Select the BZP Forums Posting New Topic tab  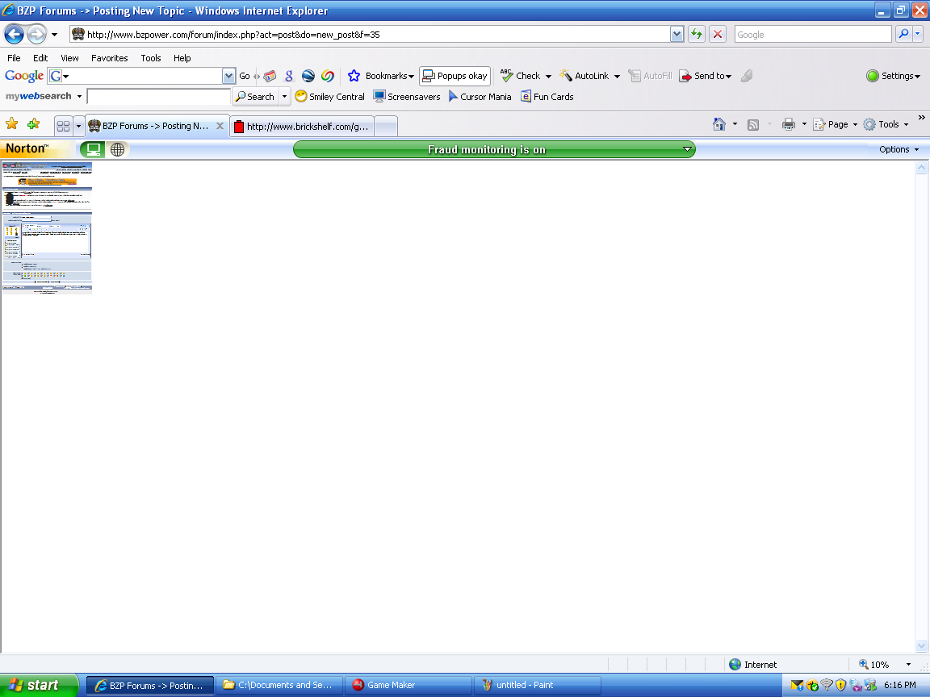click(155, 126)
